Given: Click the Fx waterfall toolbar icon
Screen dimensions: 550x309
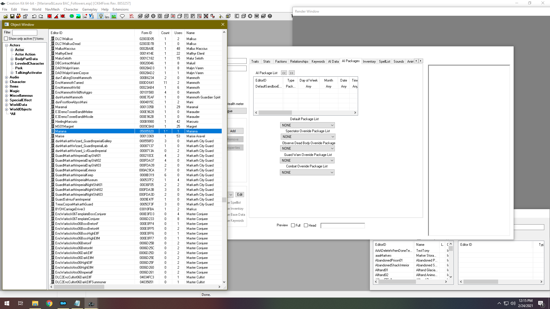Looking at the screenshot, I should click(x=91, y=16).
